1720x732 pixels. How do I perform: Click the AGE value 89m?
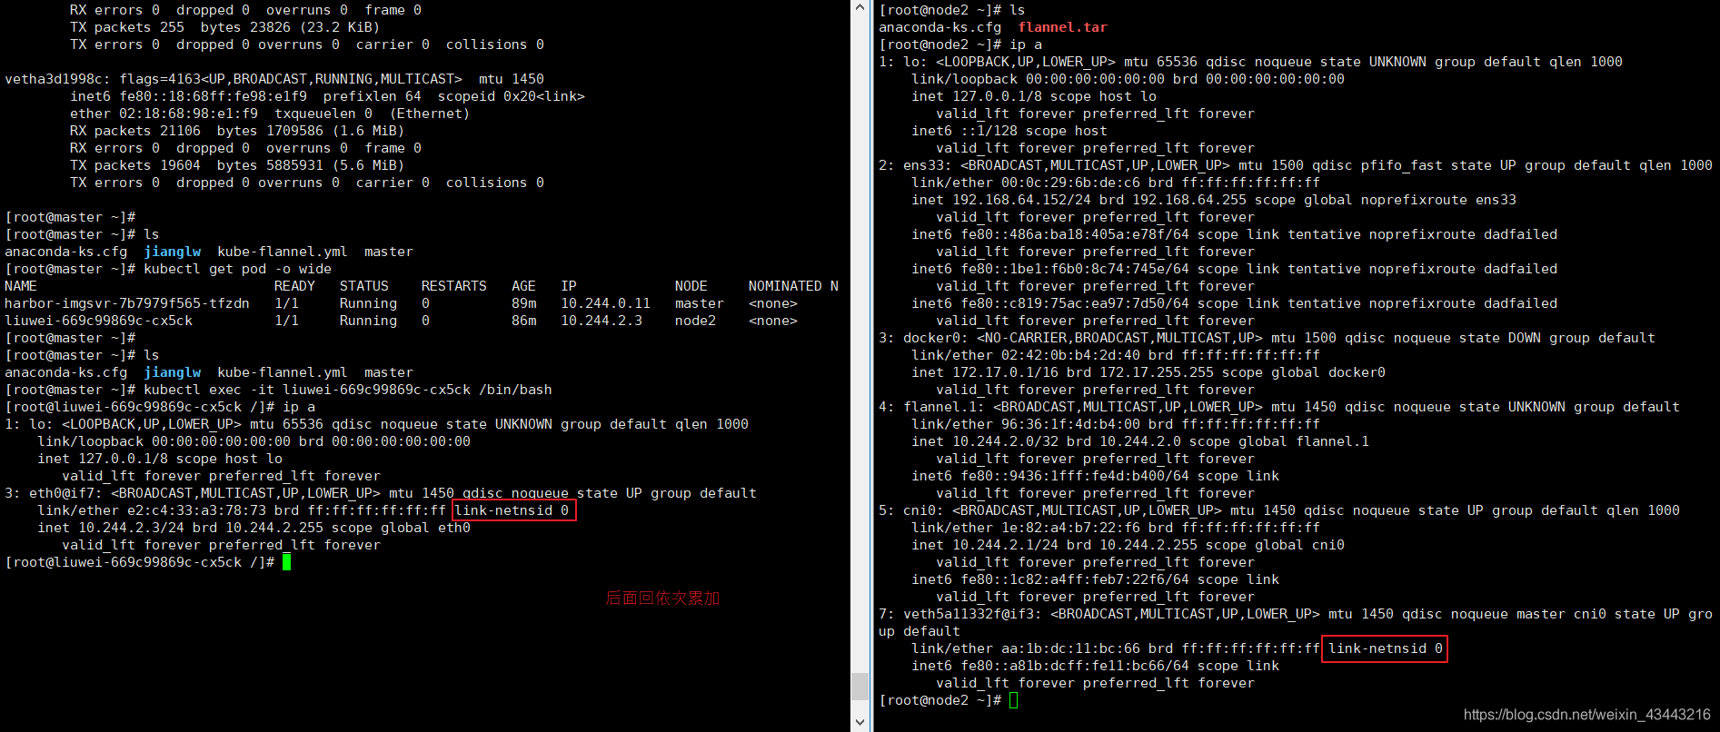pyautogui.click(x=523, y=303)
